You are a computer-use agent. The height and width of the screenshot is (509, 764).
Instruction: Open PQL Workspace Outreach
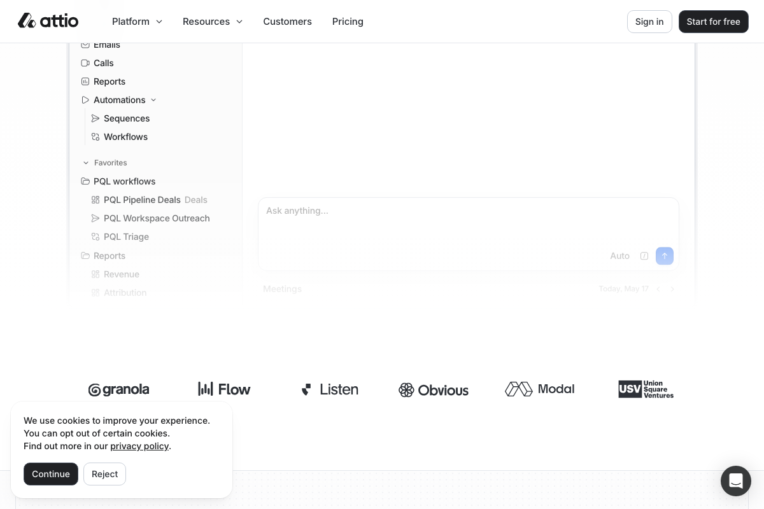[x=157, y=218]
